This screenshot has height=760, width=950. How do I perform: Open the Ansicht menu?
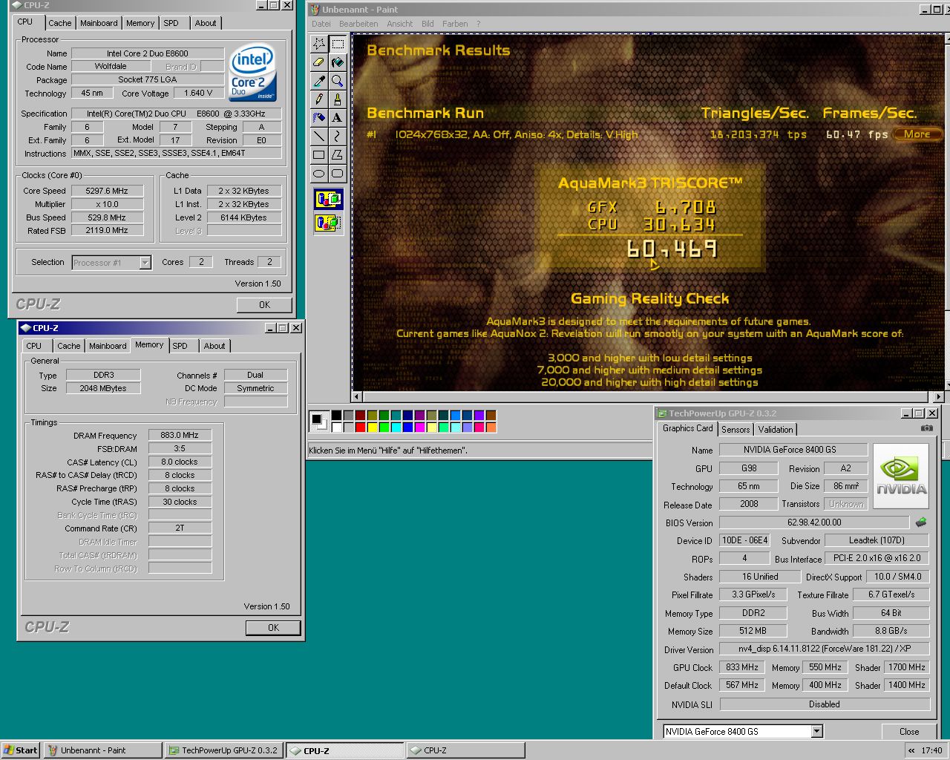pos(399,24)
